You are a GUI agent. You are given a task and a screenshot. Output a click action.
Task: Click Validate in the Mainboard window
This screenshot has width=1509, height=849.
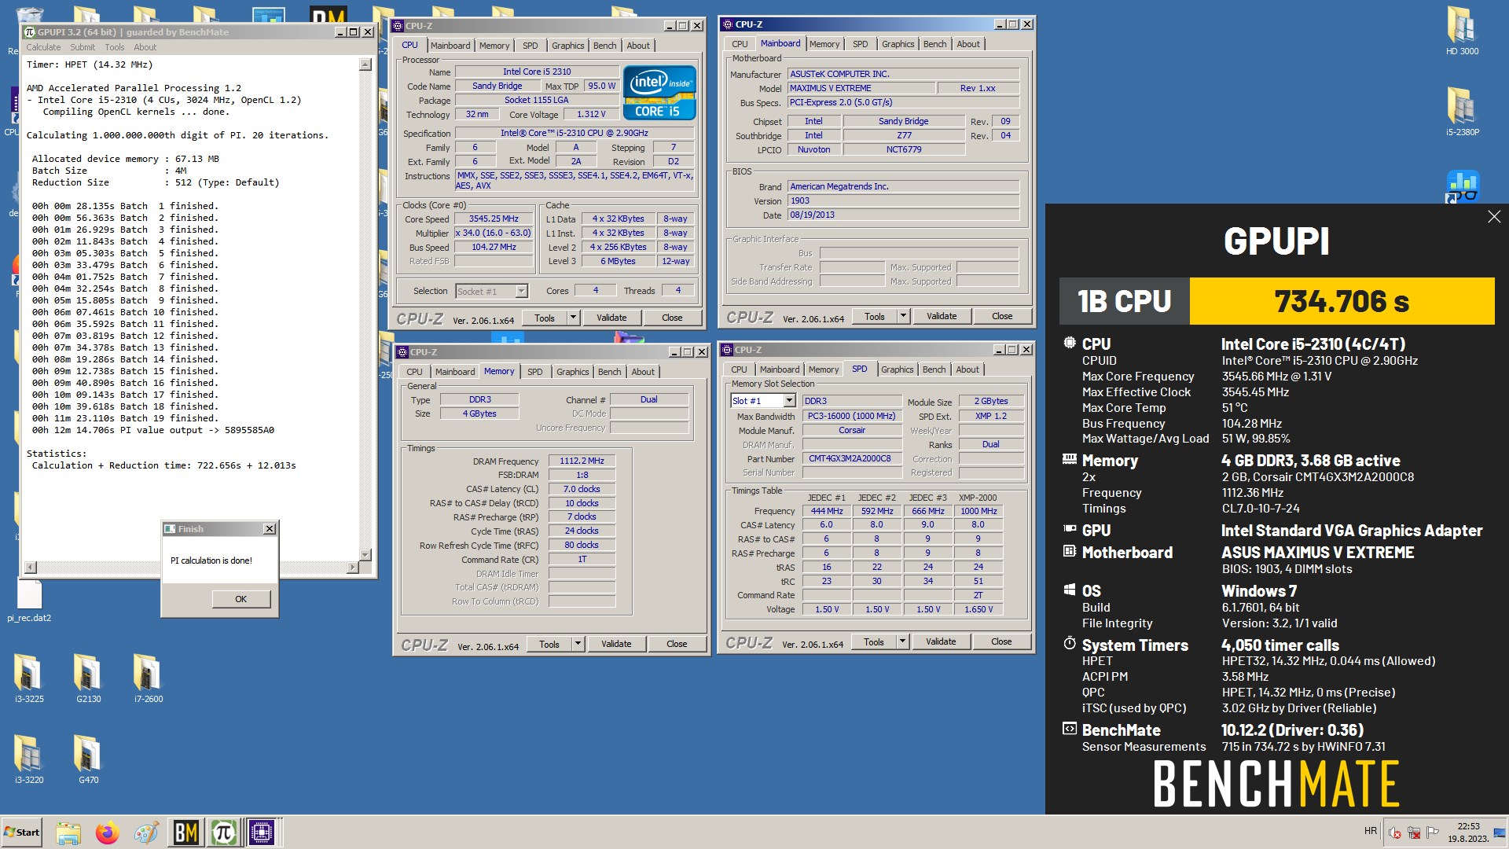(x=942, y=316)
